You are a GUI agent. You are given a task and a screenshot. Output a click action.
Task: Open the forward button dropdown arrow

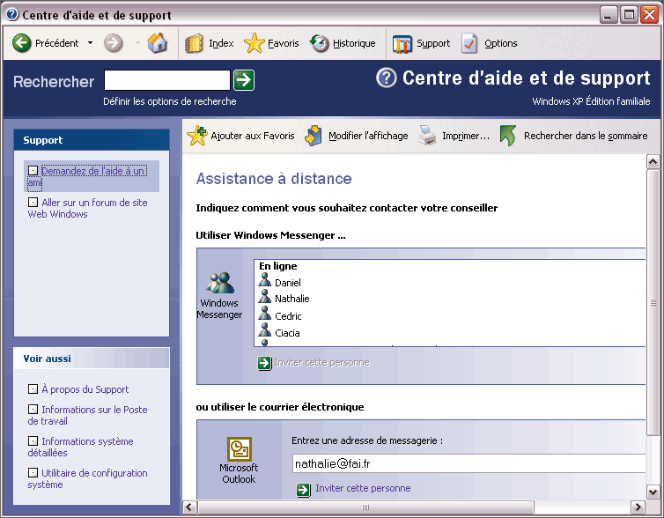(x=137, y=43)
